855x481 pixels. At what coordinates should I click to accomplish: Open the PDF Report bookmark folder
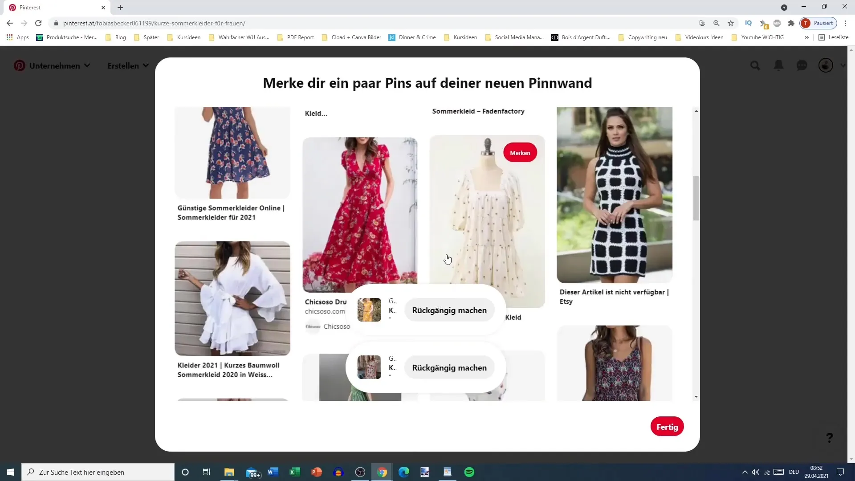[x=296, y=37]
